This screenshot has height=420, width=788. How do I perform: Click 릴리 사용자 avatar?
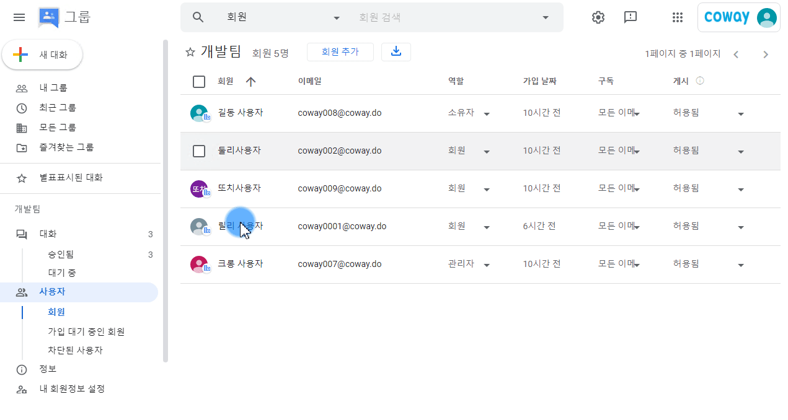[x=199, y=227]
